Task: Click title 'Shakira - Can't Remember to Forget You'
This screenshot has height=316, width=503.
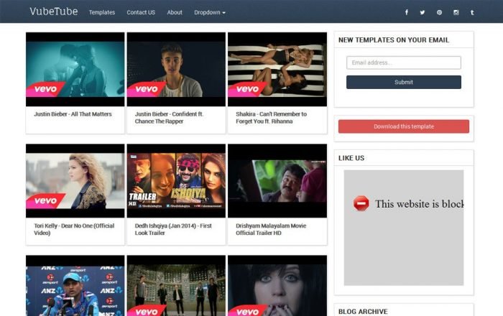Action: 271,118
